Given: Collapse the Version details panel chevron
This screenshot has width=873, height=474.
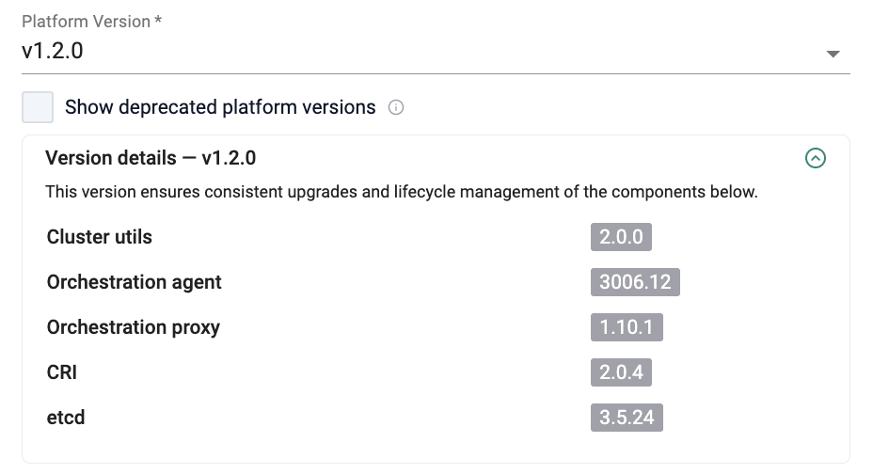Looking at the screenshot, I should pos(816,158).
